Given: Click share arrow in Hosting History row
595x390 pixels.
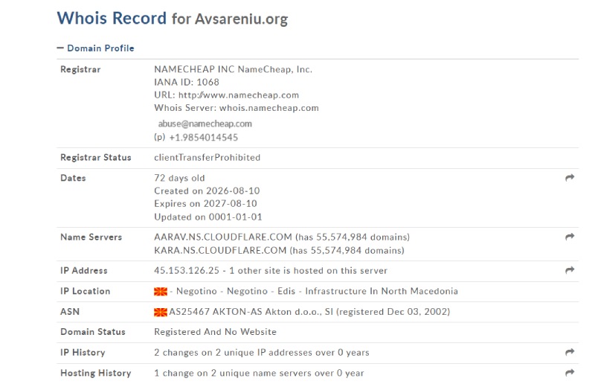Looking at the screenshot, I should 570,373.
